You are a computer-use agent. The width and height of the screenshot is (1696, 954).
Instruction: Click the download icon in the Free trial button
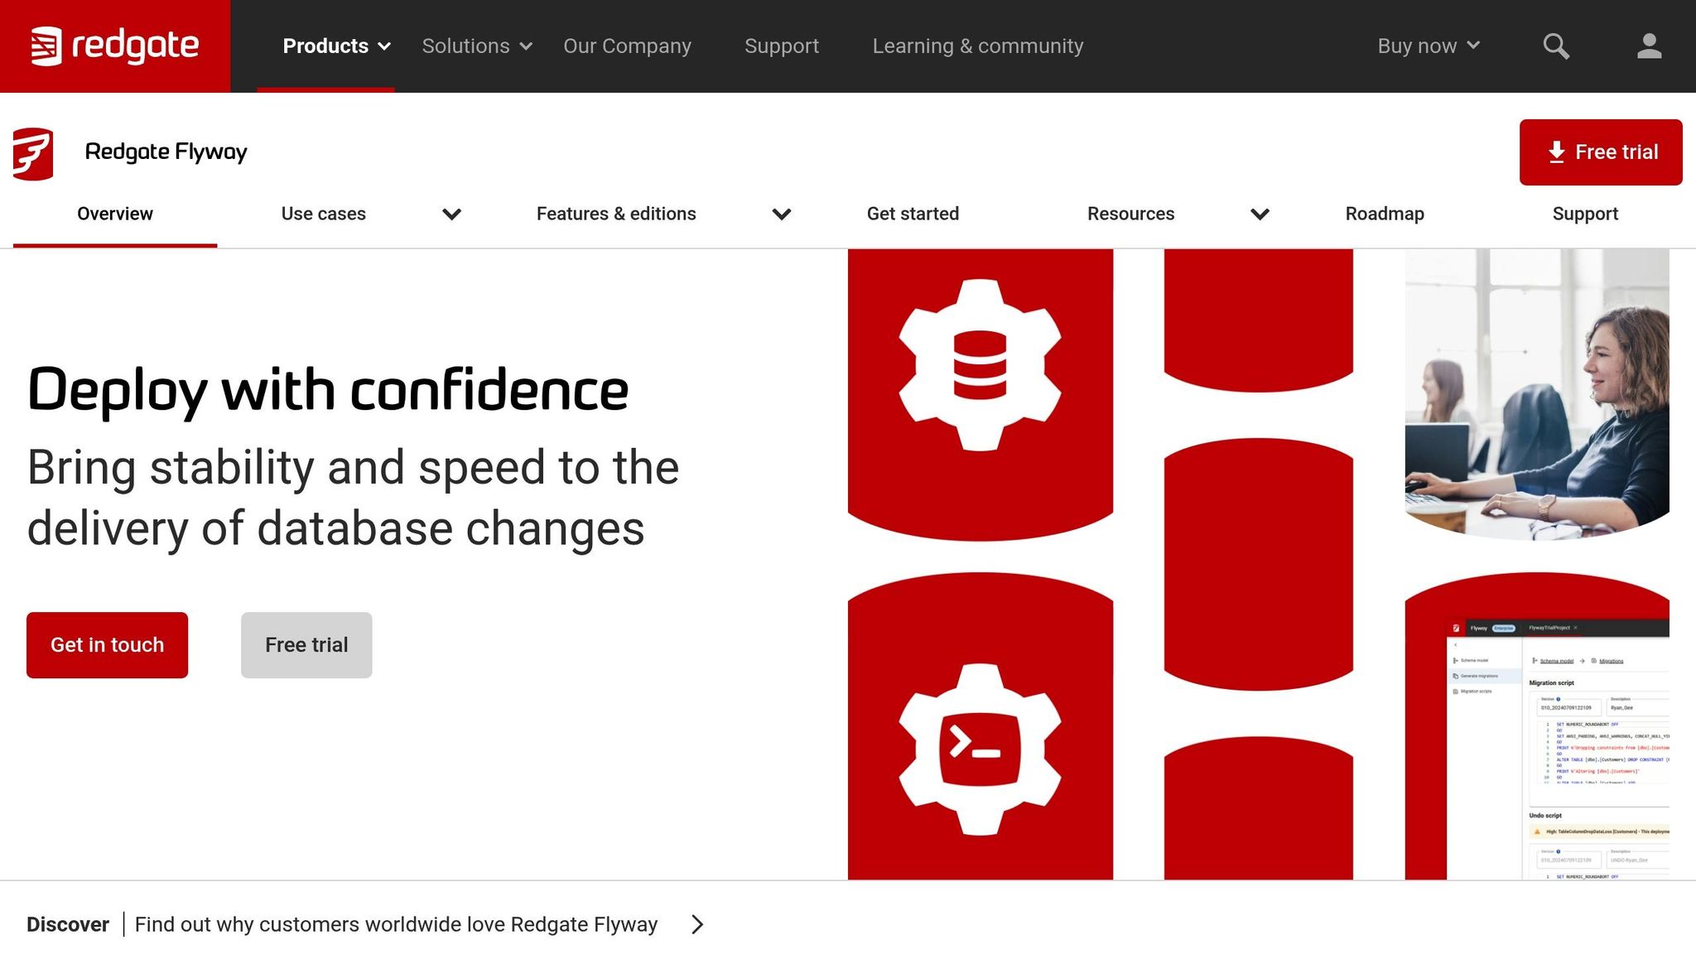click(1556, 152)
